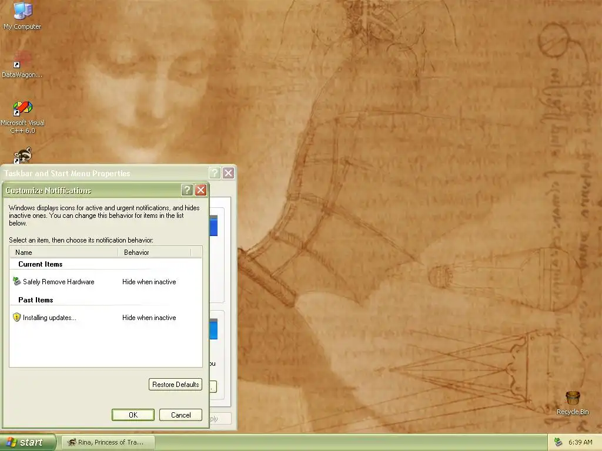Open the Start menu

(28, 442)
